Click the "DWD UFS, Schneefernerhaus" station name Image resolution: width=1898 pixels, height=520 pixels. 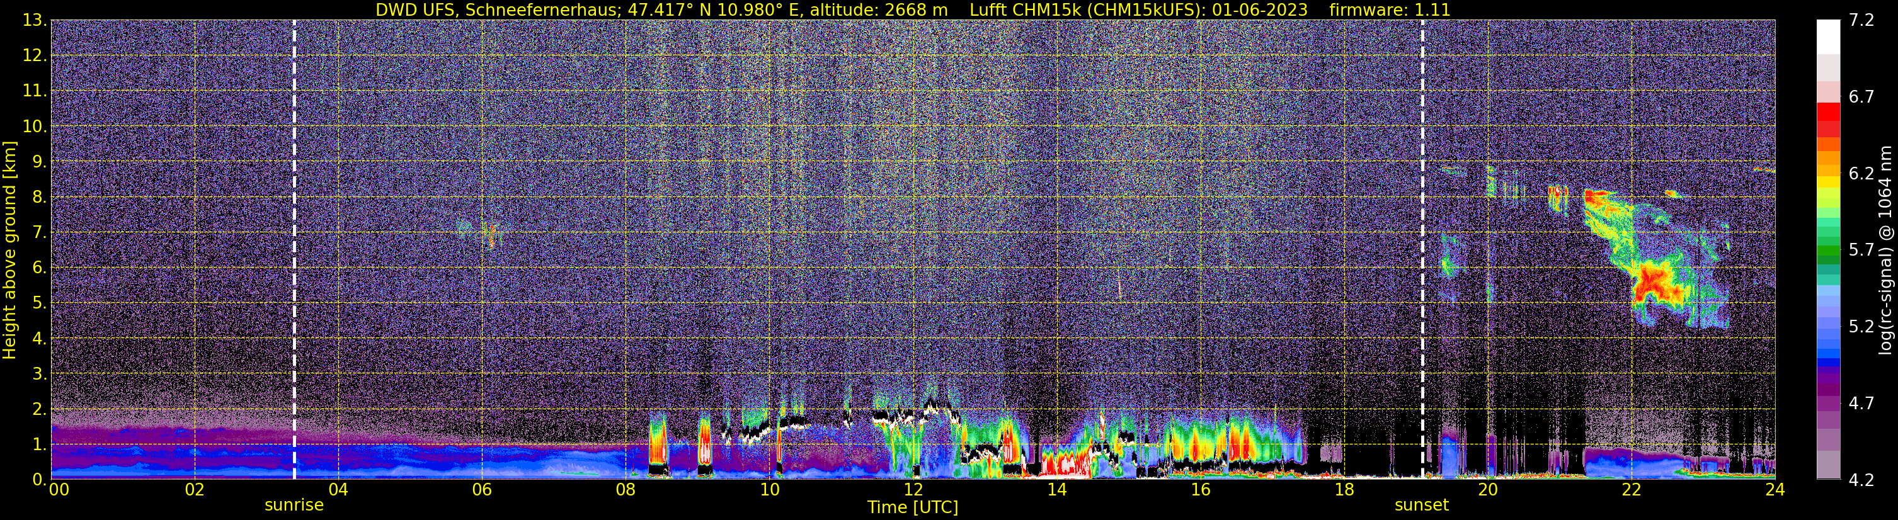tap(496, 9)
